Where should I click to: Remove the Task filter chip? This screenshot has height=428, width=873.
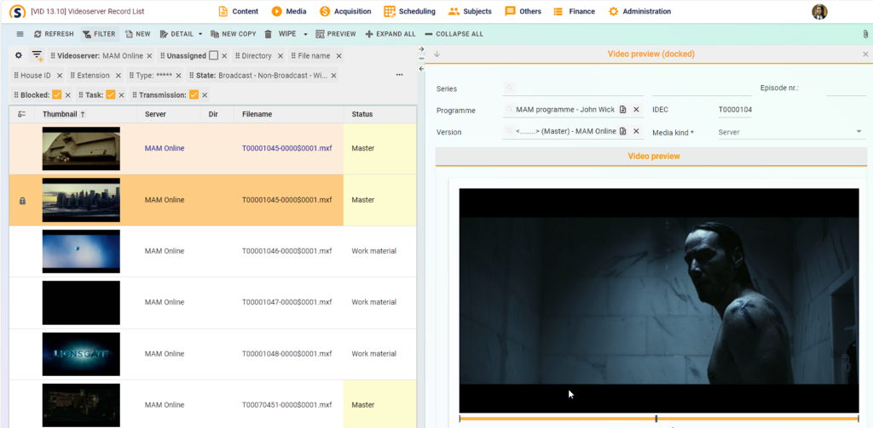pos(121,95)
